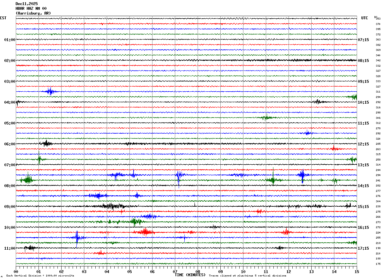Click minute tick label 06 on time axis
This screenshot has height=280, width=382.
coord(152,272)
